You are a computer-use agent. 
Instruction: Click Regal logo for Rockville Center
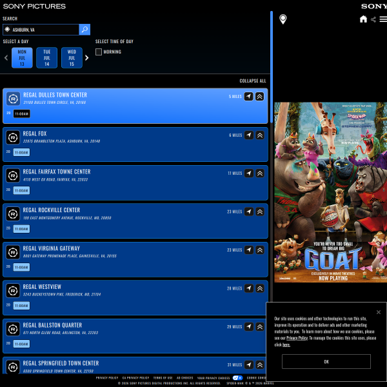tap(13, 214)
